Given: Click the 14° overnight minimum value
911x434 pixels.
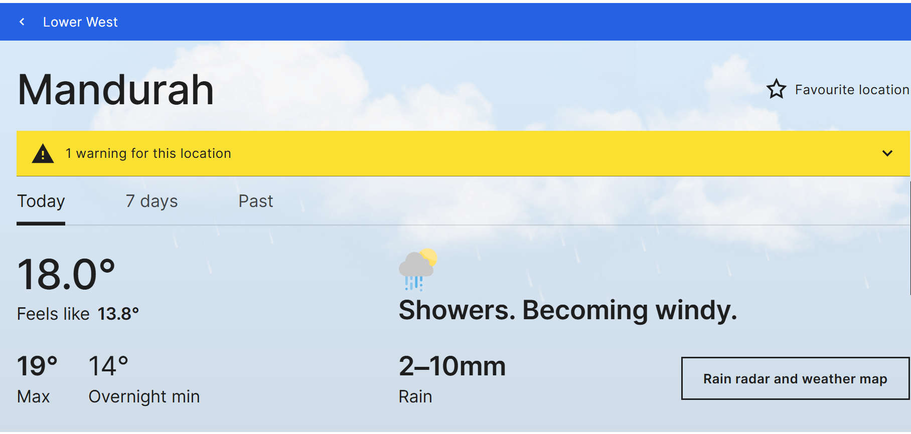Looking at the screenshot, I should coord(108,366).
